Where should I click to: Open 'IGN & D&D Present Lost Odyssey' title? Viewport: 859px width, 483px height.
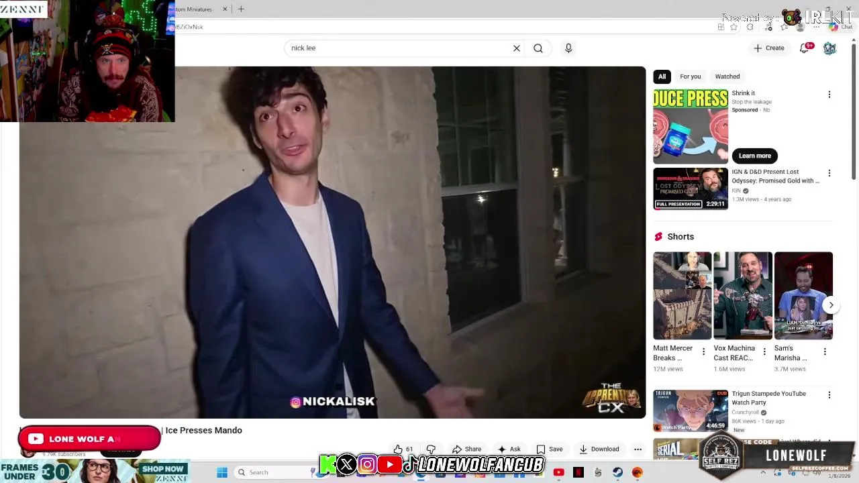pos(776,176)
